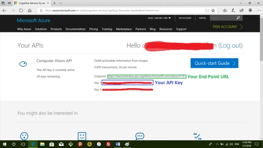The image size is (263, 148).
Task: Open the Training menu item
Action: [x=107, y=29]
